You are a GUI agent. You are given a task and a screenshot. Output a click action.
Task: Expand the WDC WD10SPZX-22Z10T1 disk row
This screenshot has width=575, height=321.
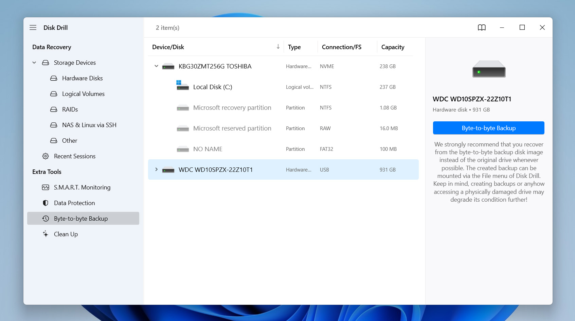156,169
